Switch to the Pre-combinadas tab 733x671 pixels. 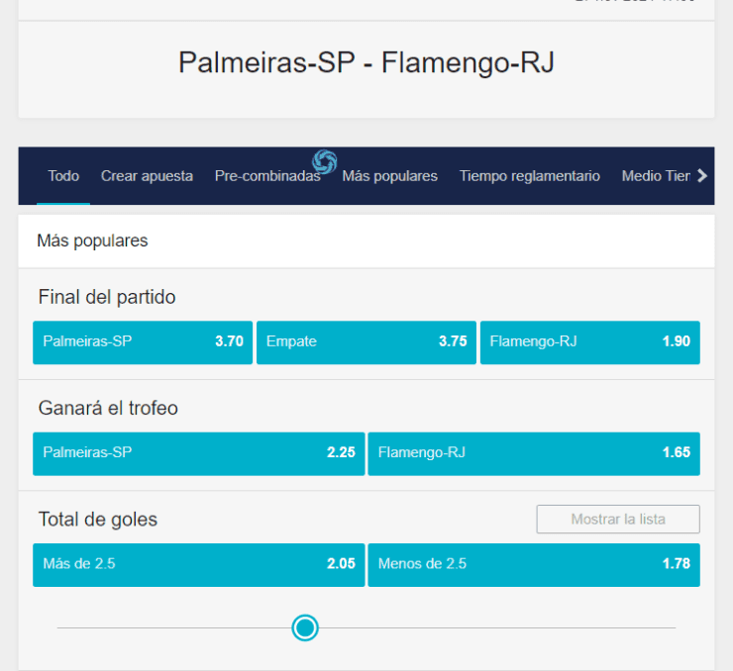pos(267,176)
